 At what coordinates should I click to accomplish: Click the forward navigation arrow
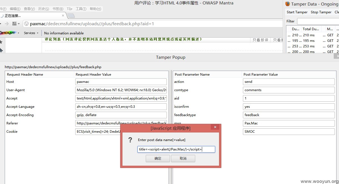[7, 24]
